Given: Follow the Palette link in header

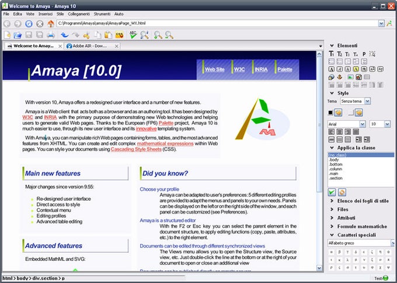Looking at the screenshot, I should 284,69.
